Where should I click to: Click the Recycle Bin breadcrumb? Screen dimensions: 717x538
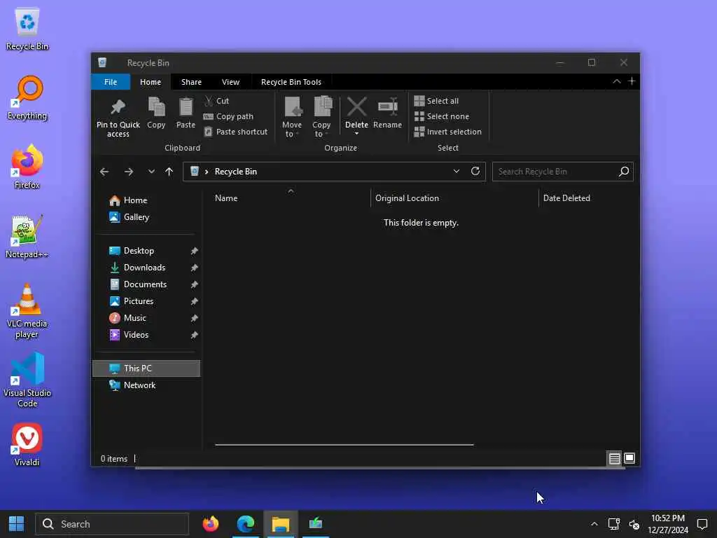coord(235,172)
